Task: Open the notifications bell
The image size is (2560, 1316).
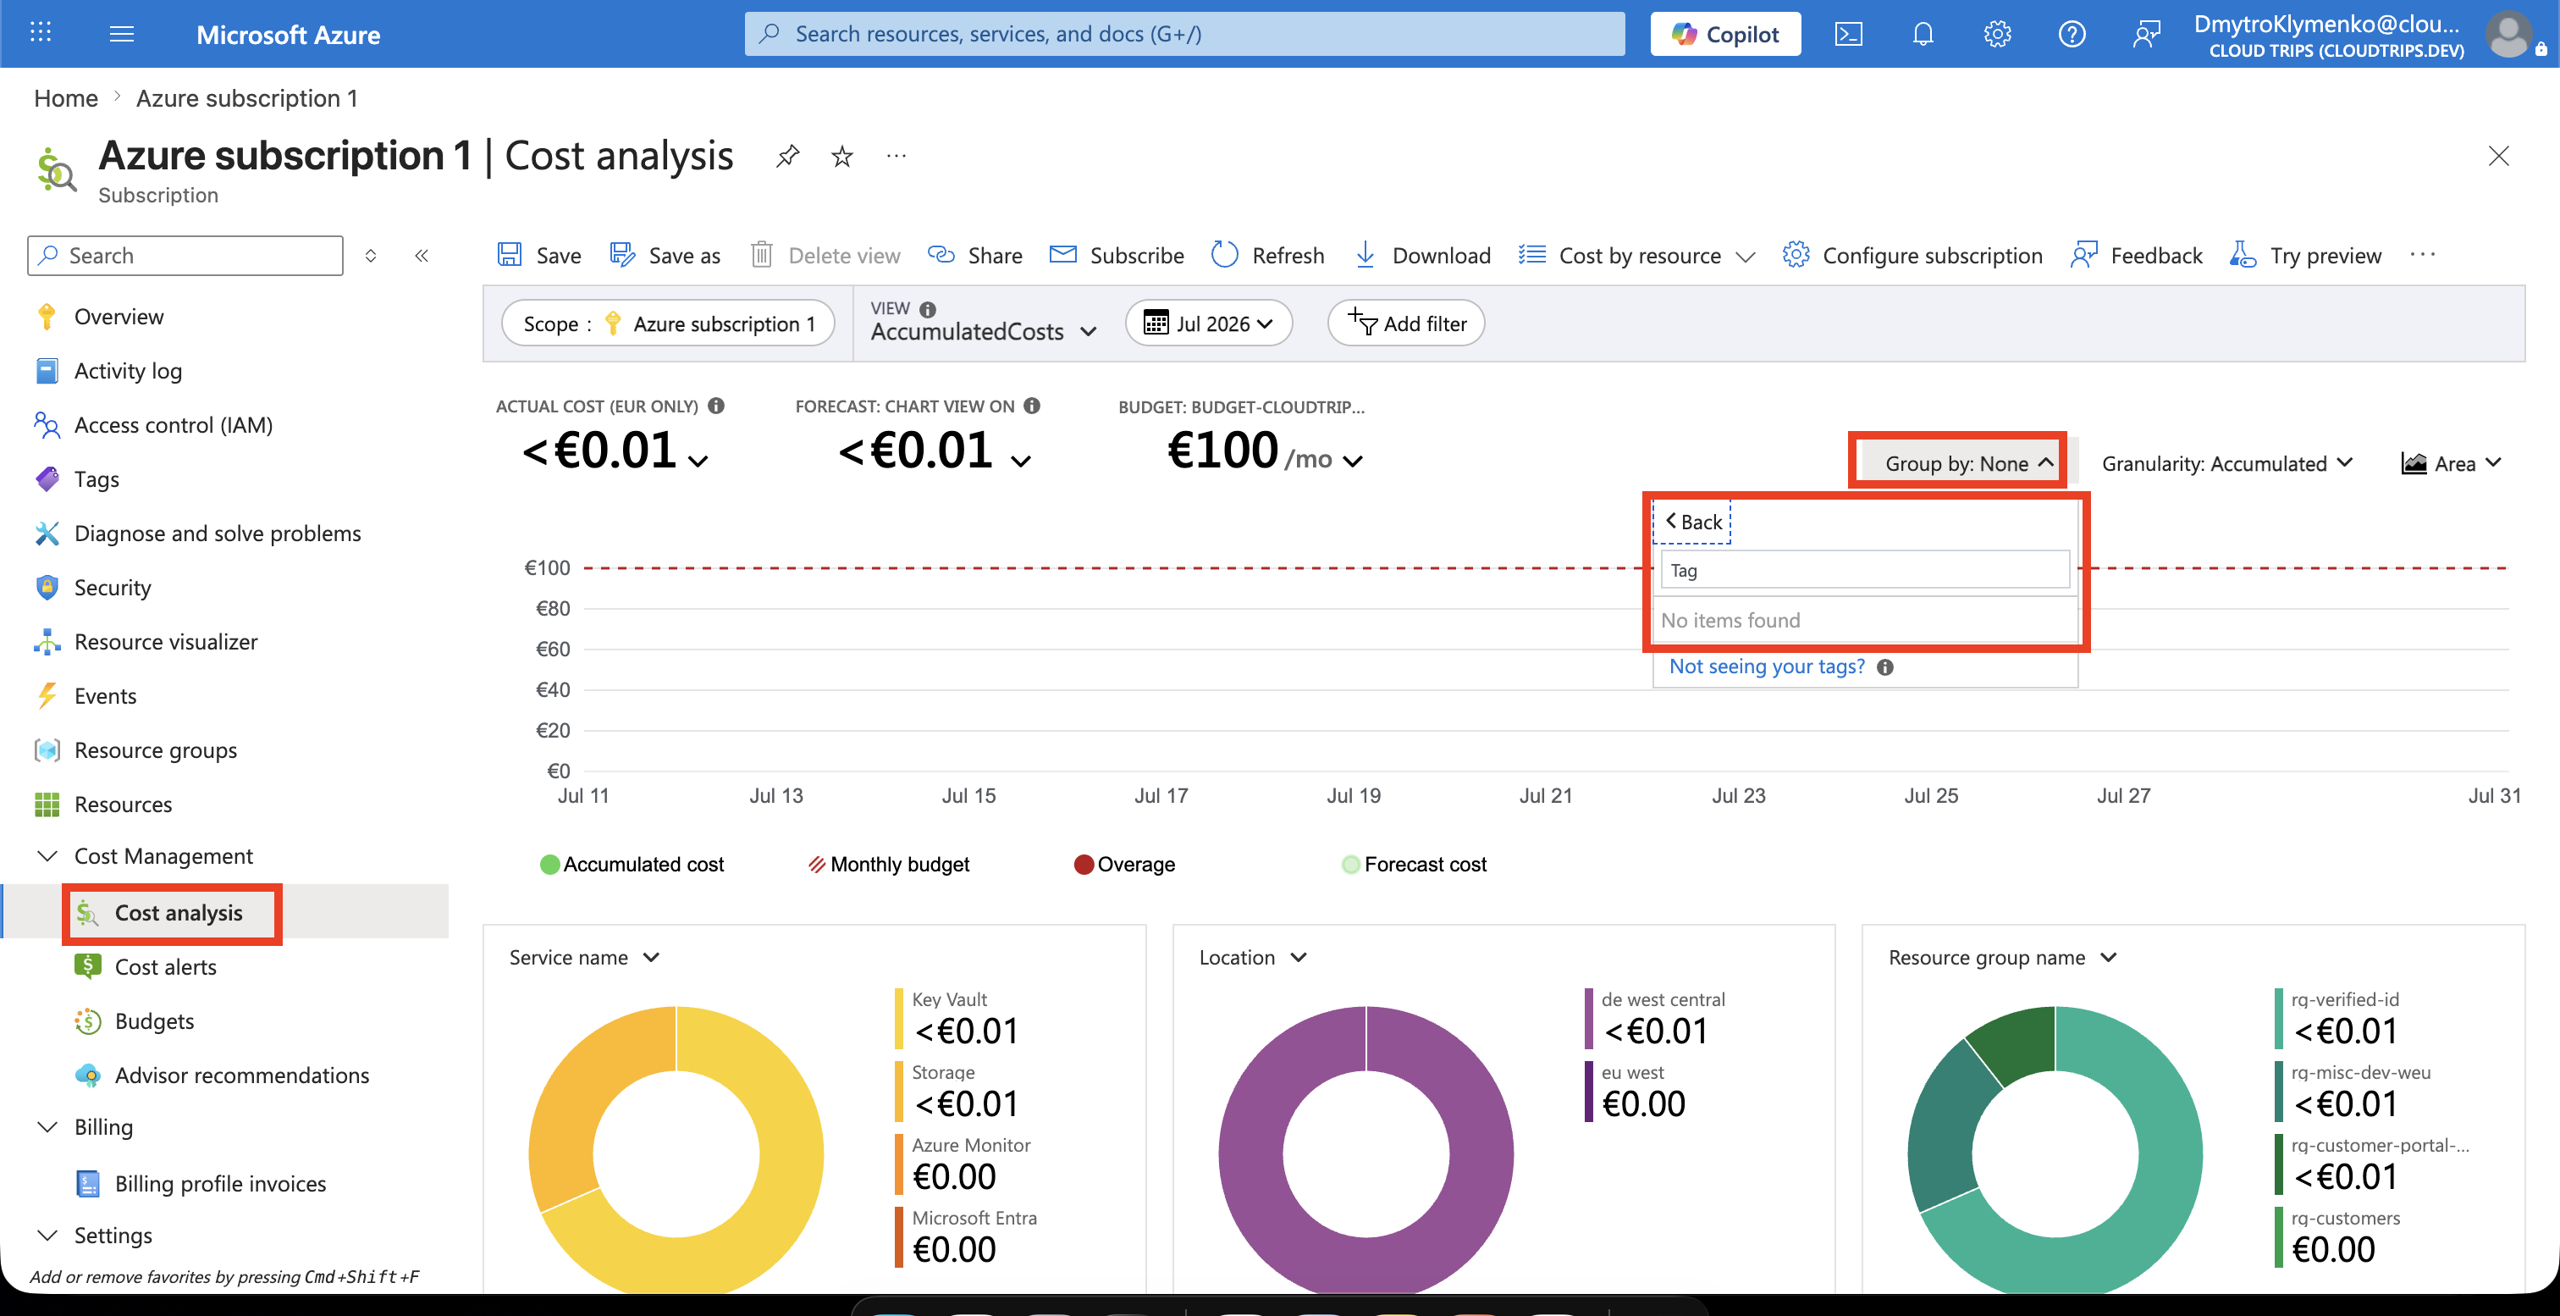Action: tap(1922, 35)
